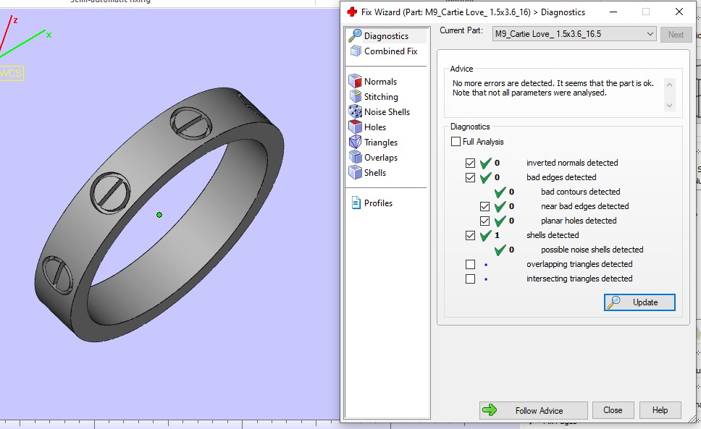Click the Update button
The width and height of the screenshot is (701, 429).
(x=639, y=302)
